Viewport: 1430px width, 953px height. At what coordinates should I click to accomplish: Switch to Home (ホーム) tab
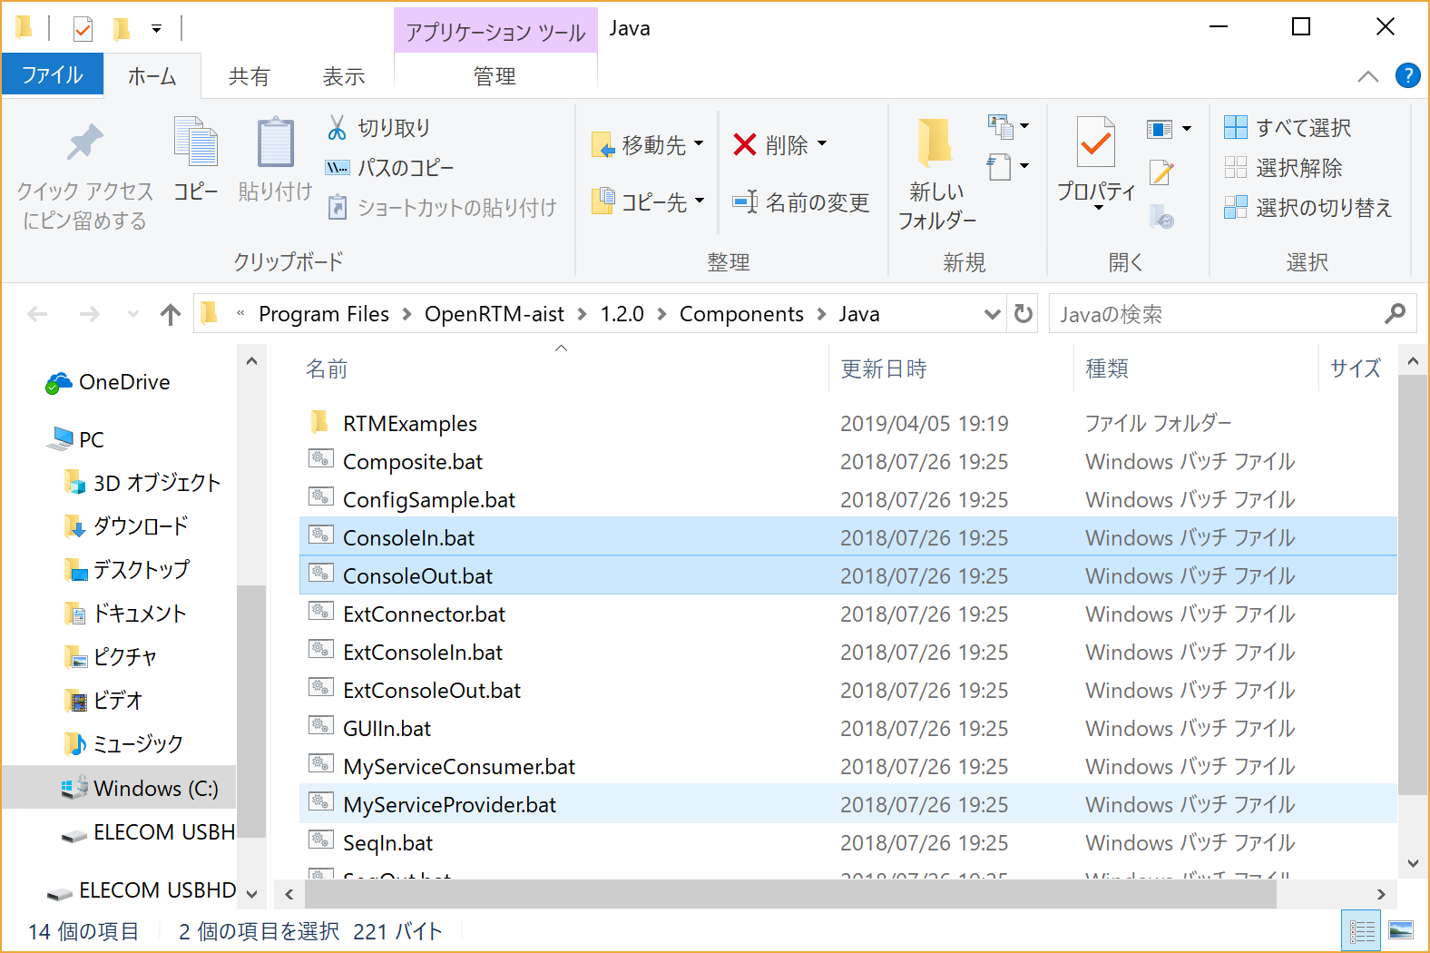(x=152, y=76)
